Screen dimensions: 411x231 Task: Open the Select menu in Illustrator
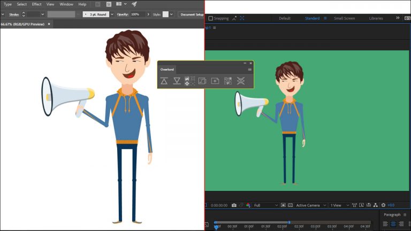(x=22, y=4)
